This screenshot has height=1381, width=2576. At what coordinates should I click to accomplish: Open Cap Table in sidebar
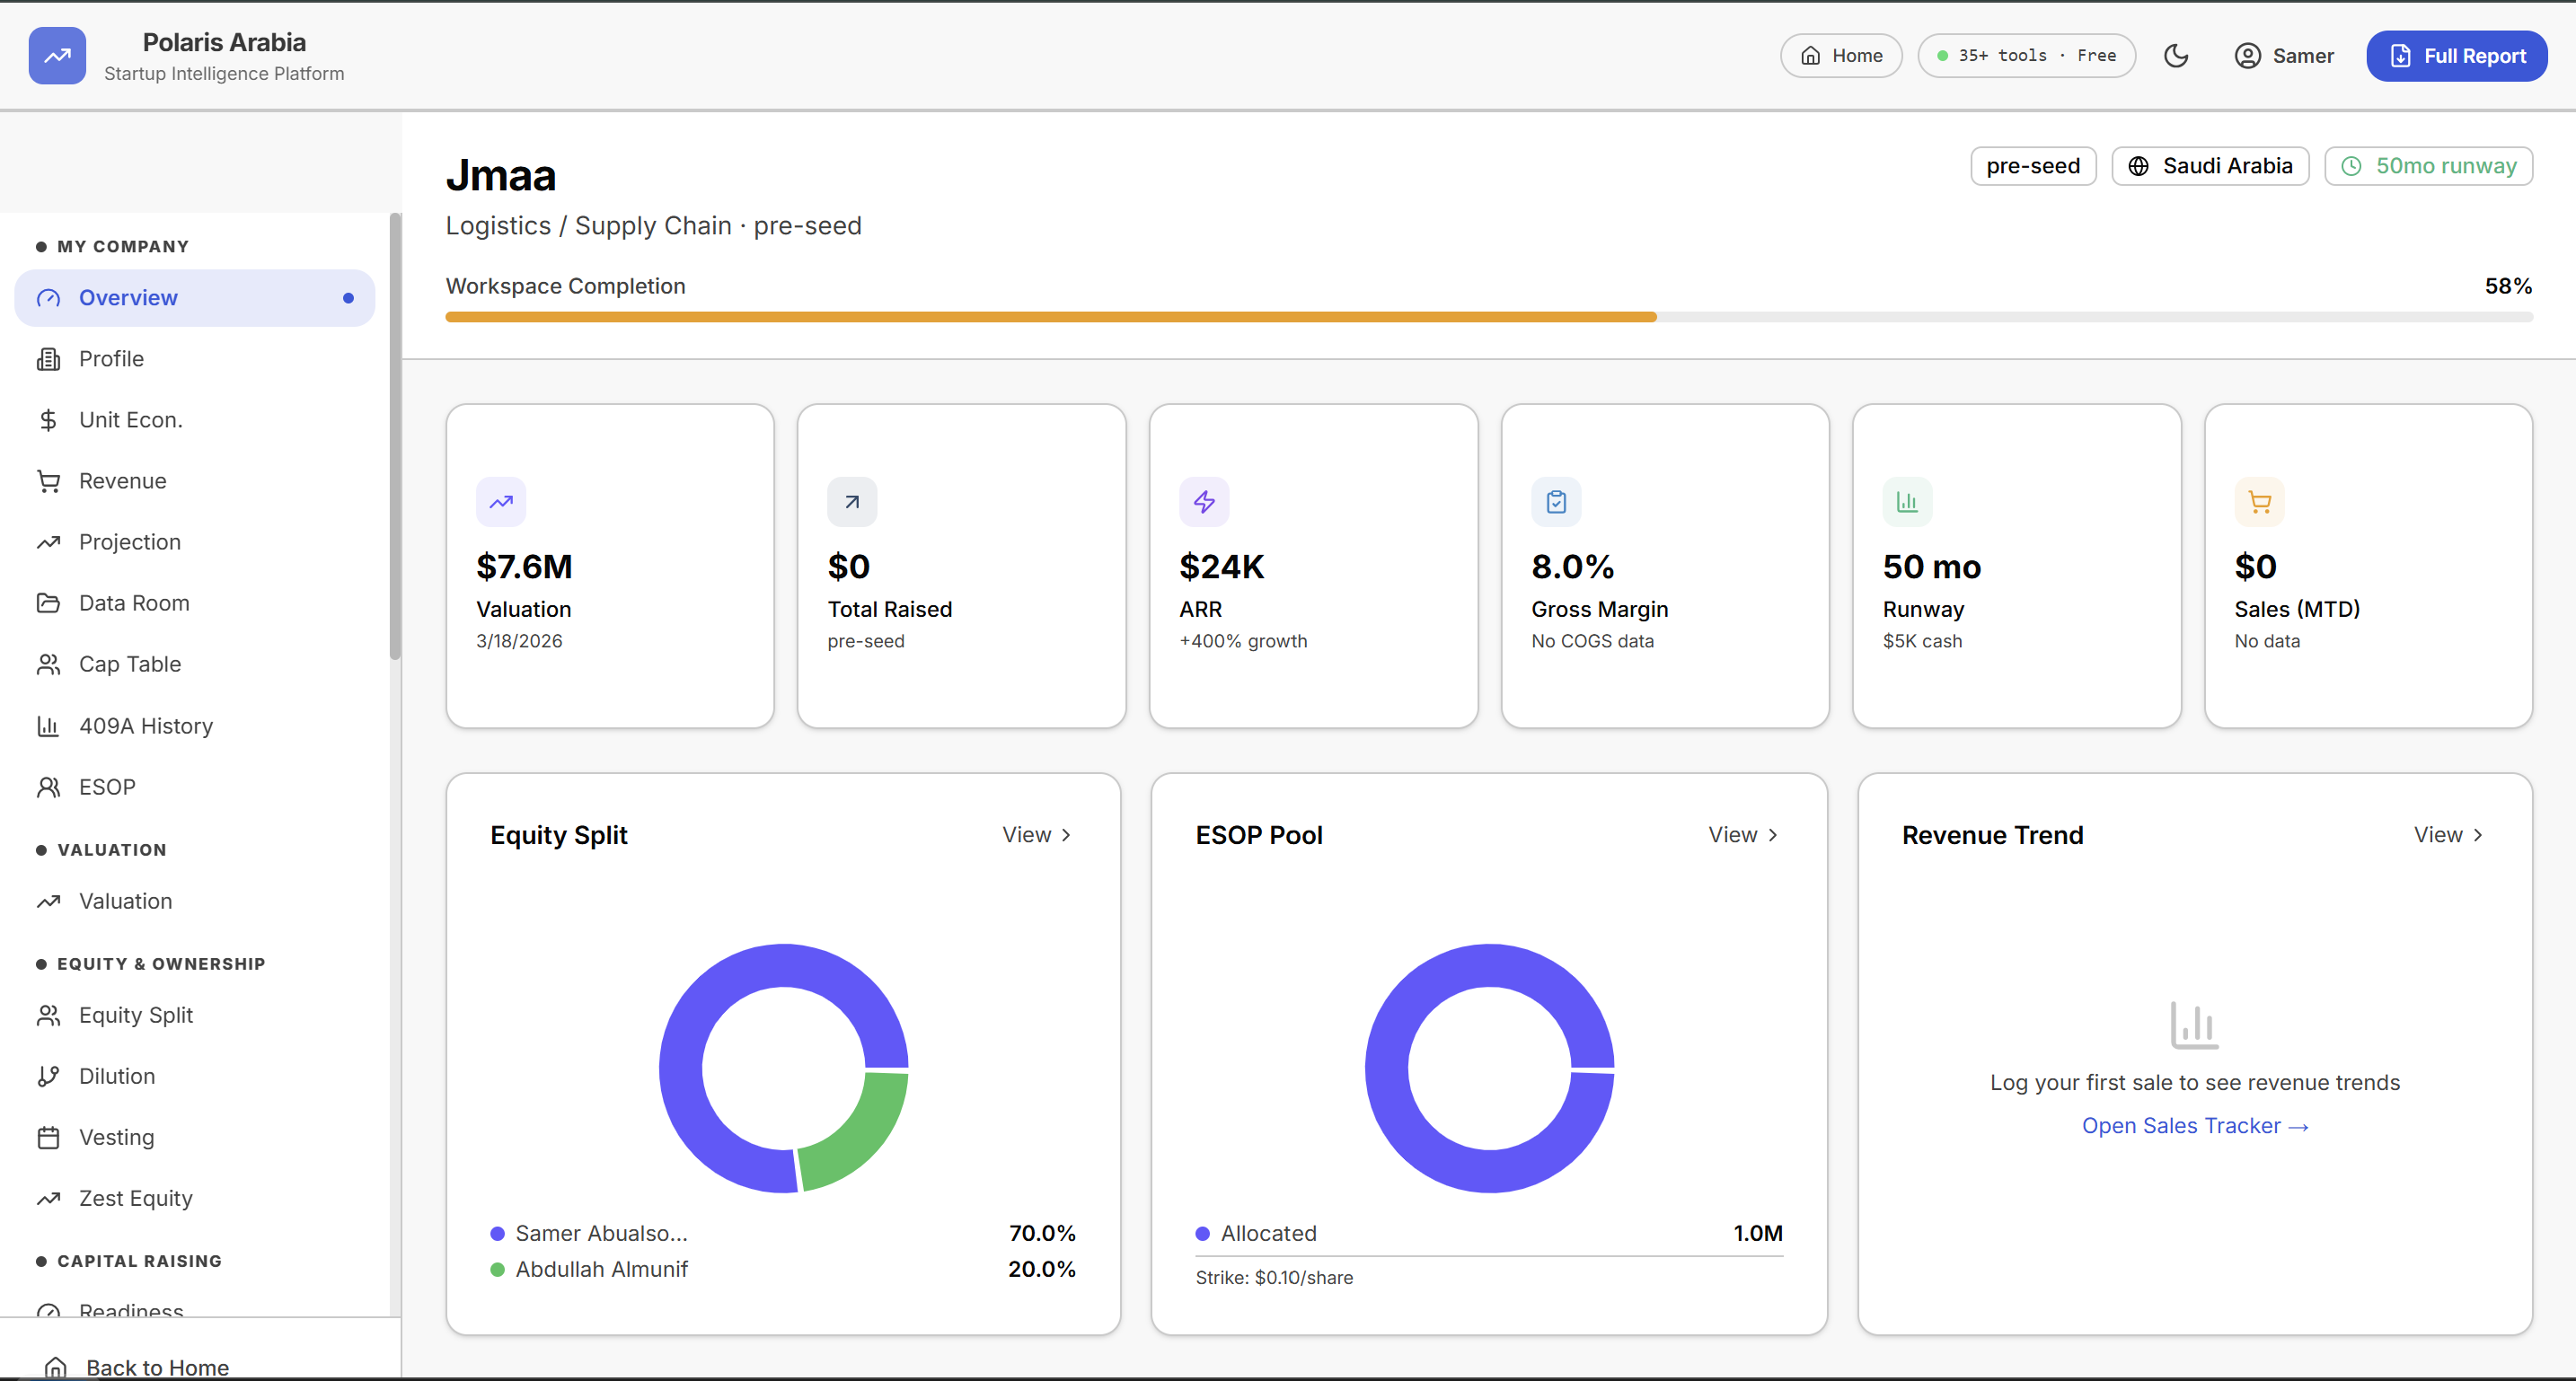coord(130,664)
